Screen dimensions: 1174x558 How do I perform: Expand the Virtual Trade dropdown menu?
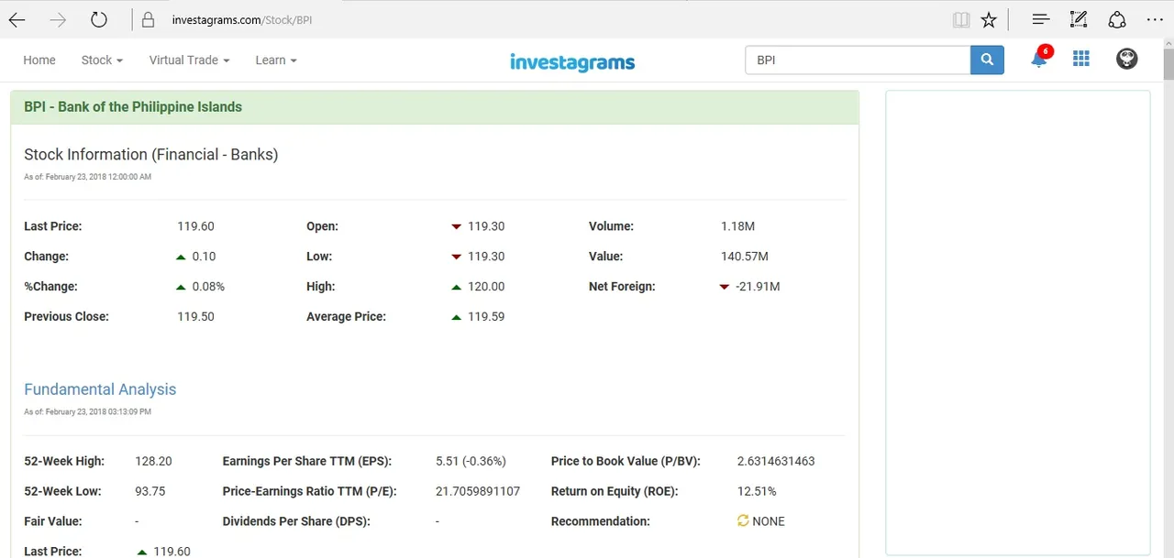click(x=189, y=60)
